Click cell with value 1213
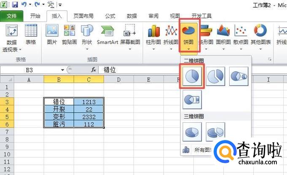Viewport: 287px width, 175px height. pyautogui.click(x=89, y=102)
